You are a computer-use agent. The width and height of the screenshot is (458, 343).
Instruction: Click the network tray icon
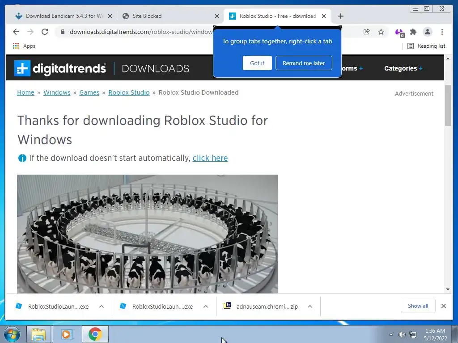coord(413,335)
